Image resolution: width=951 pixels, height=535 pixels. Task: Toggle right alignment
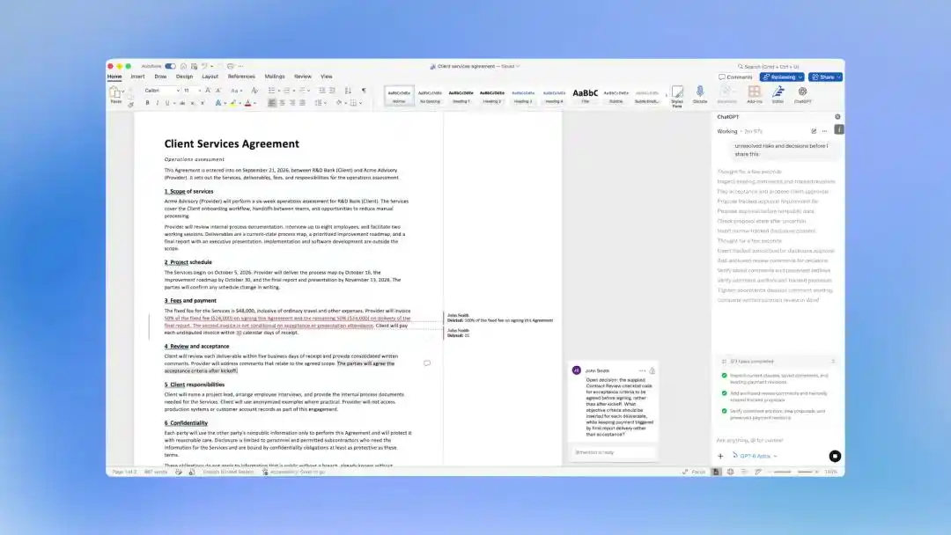[x=292, y=103]
